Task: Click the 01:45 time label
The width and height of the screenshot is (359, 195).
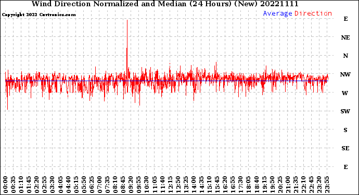Action: point(29,185)
